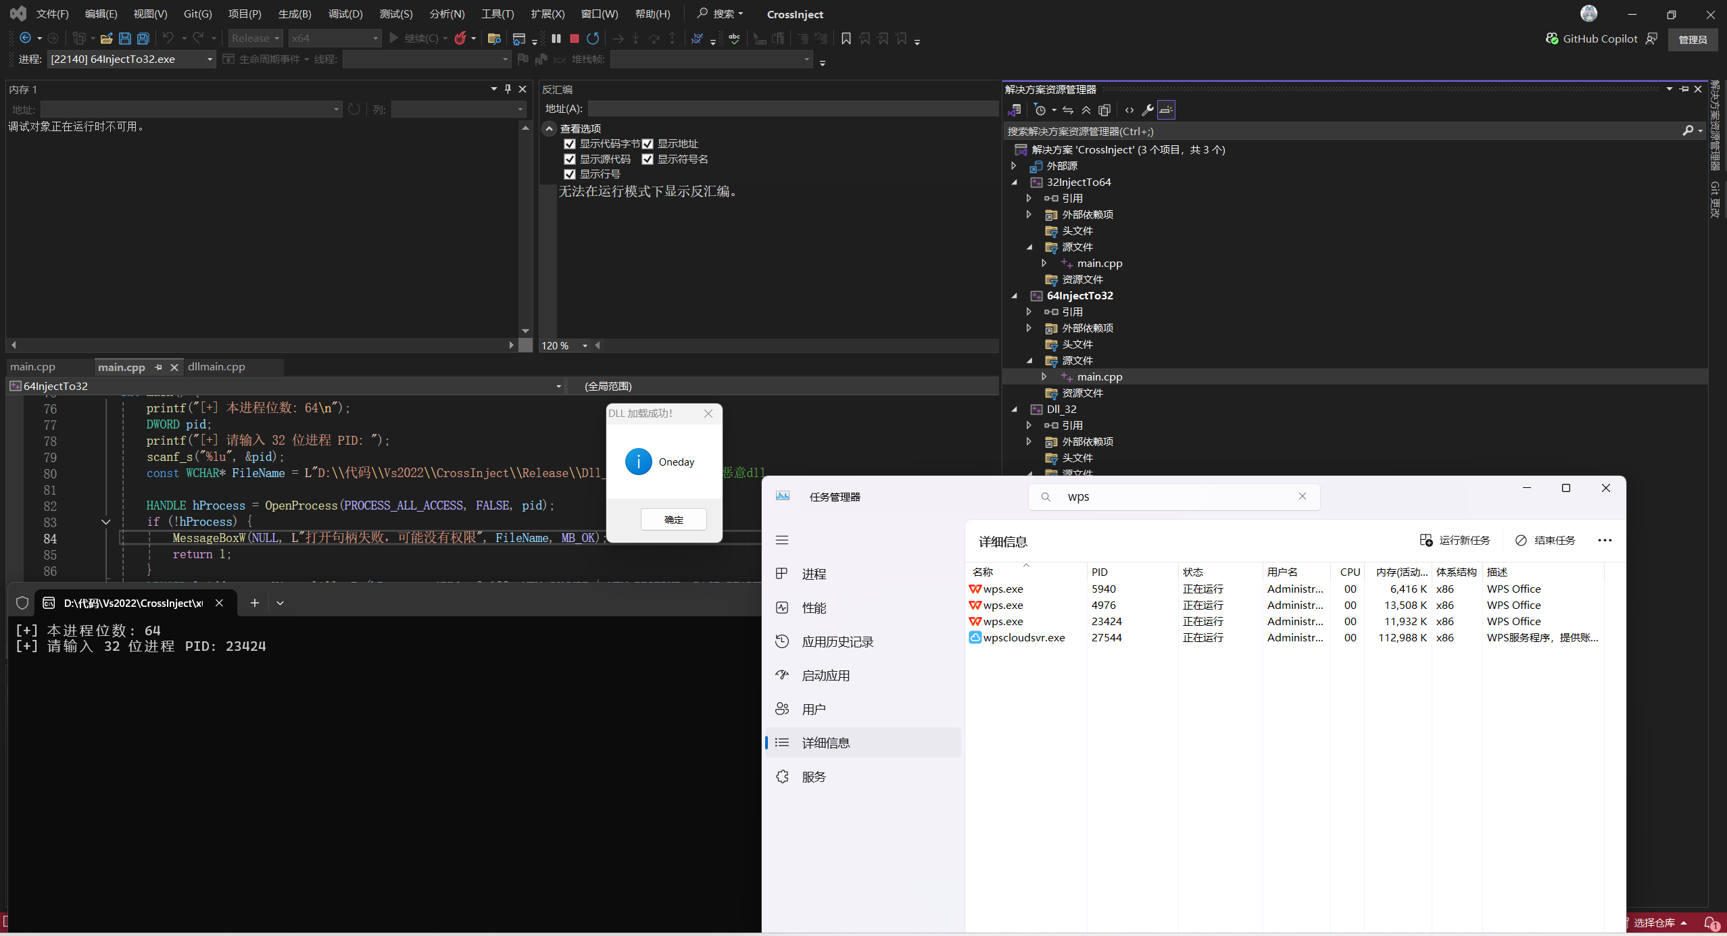Click the Restart debugging icon
This screenshot has height=936, width=1727.
[x=593, y=39]
